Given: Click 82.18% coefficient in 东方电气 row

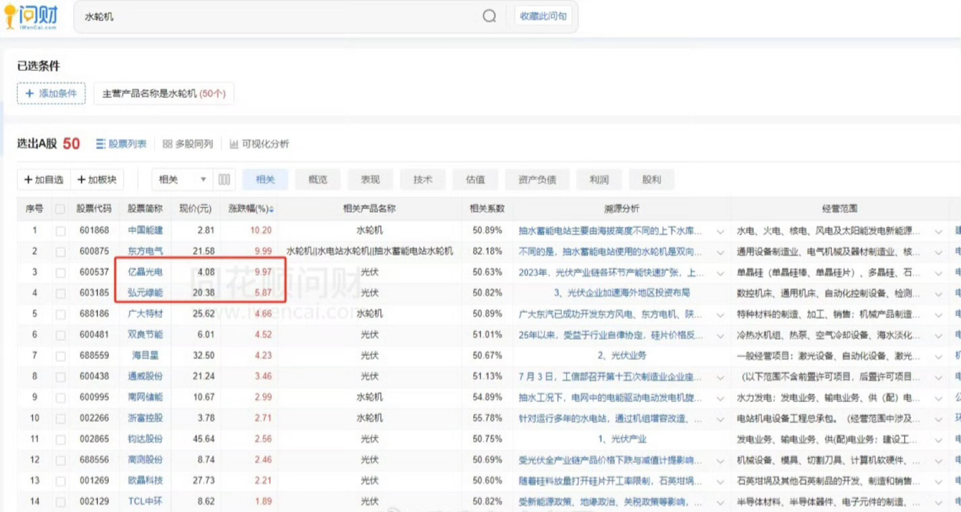Looking at the screenshot, I should click(487, 252).
